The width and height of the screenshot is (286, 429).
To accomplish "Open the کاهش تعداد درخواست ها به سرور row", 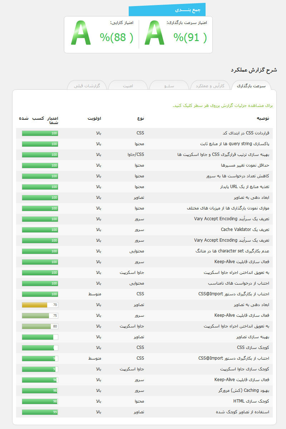I will tap(144, 176).
